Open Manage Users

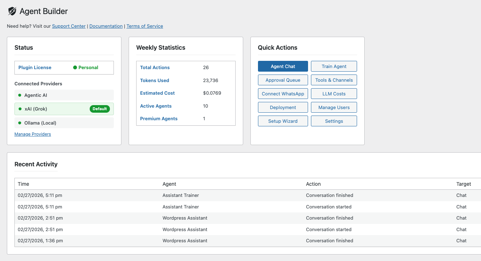(x=334, y=107)
